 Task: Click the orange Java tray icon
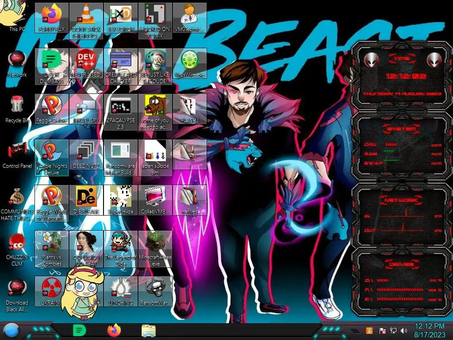point(369,330)
